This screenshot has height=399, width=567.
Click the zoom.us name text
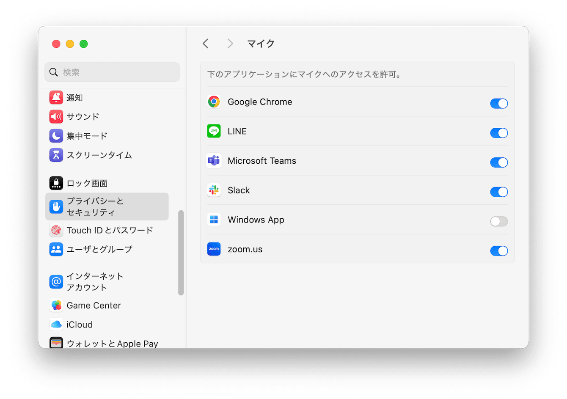click(x=245, y=250)
